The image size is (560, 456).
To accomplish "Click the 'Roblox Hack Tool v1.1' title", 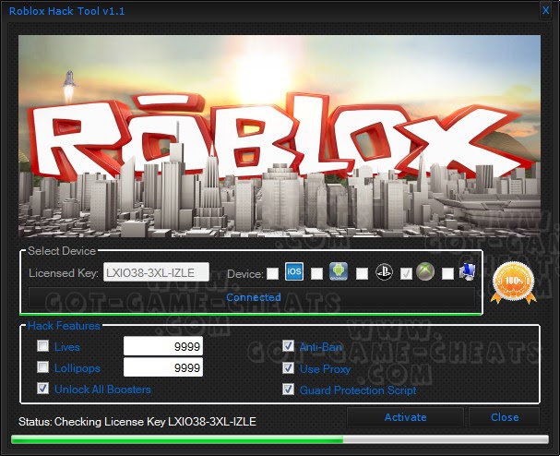I will [67, 11].
